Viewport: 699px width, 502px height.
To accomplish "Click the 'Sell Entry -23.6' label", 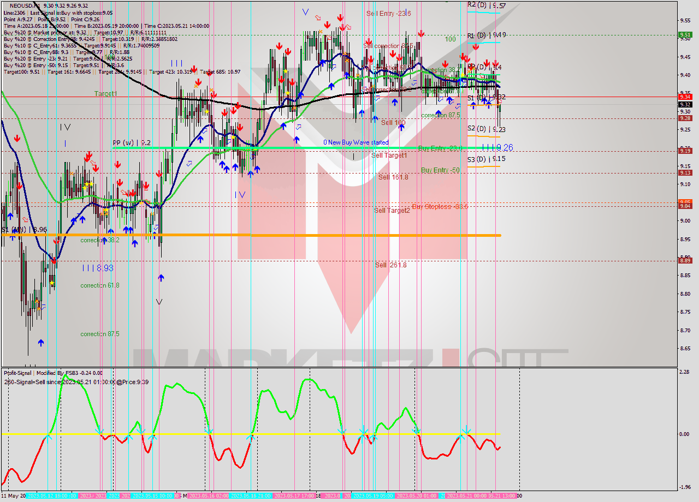I will pyautogui.click(x=388, y=13).
